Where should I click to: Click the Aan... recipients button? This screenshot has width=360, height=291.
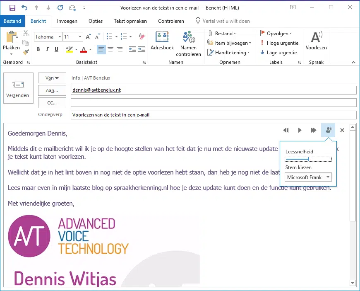52,90
